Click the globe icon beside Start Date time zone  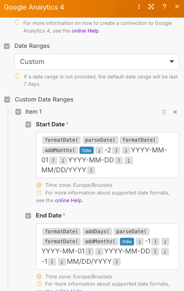pos(39,185)
